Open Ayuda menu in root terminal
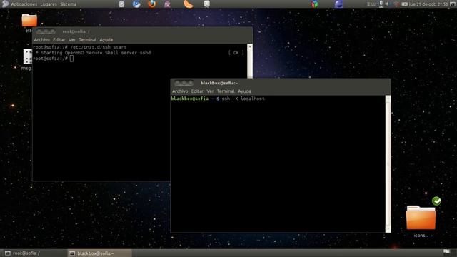The width and height of the screenshot is (457, 257). 106,40
